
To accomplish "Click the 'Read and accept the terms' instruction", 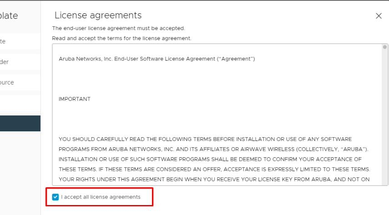I will 121,38.
